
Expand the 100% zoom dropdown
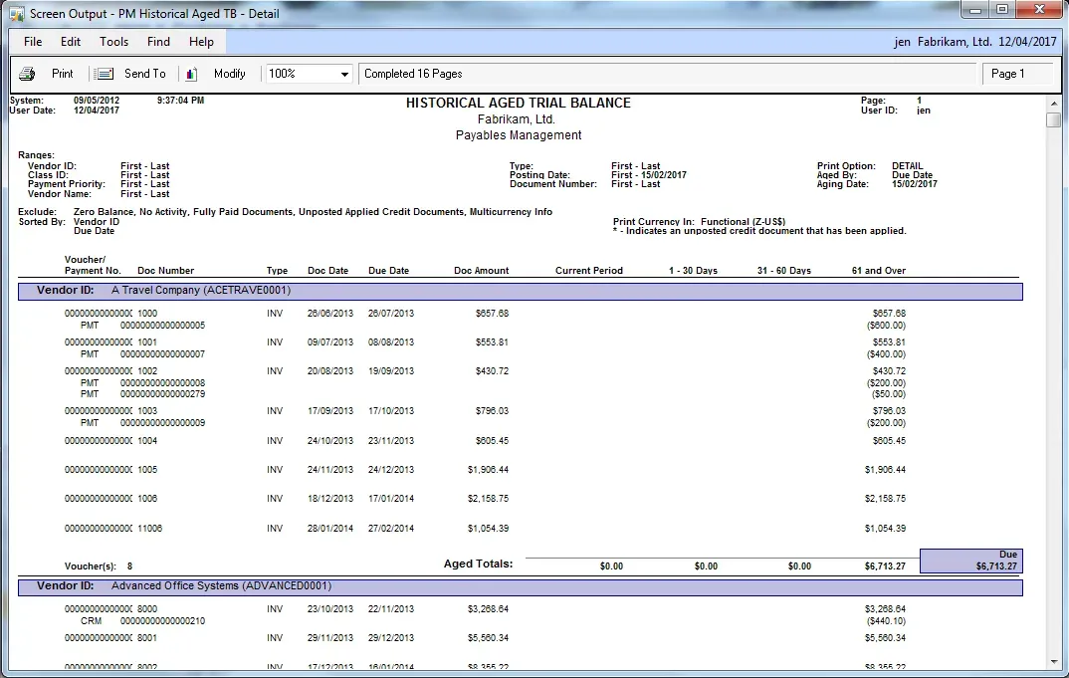(x=344, y=74)
